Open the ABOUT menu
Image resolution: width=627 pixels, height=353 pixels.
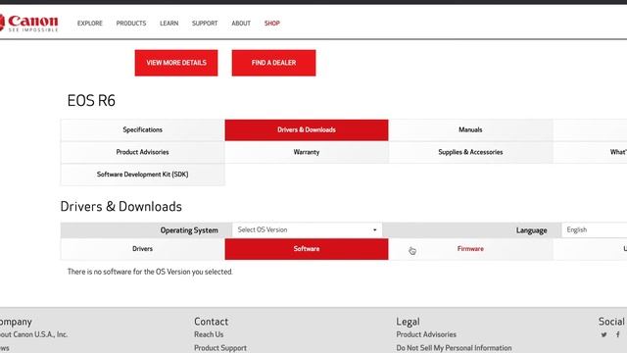[241, 24]
